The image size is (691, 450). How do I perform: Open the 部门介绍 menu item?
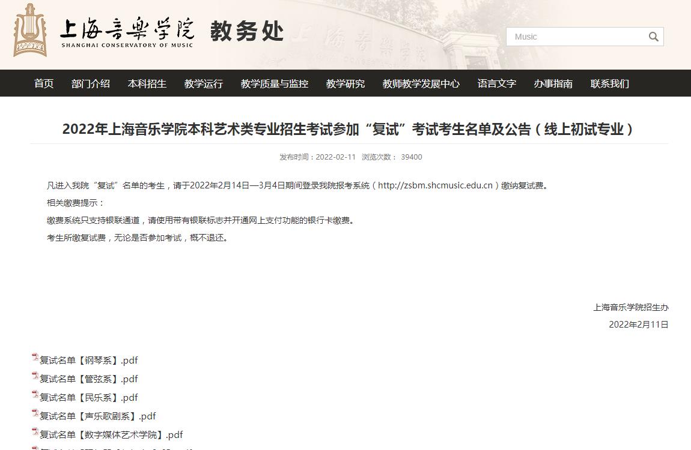pos(90,83)
